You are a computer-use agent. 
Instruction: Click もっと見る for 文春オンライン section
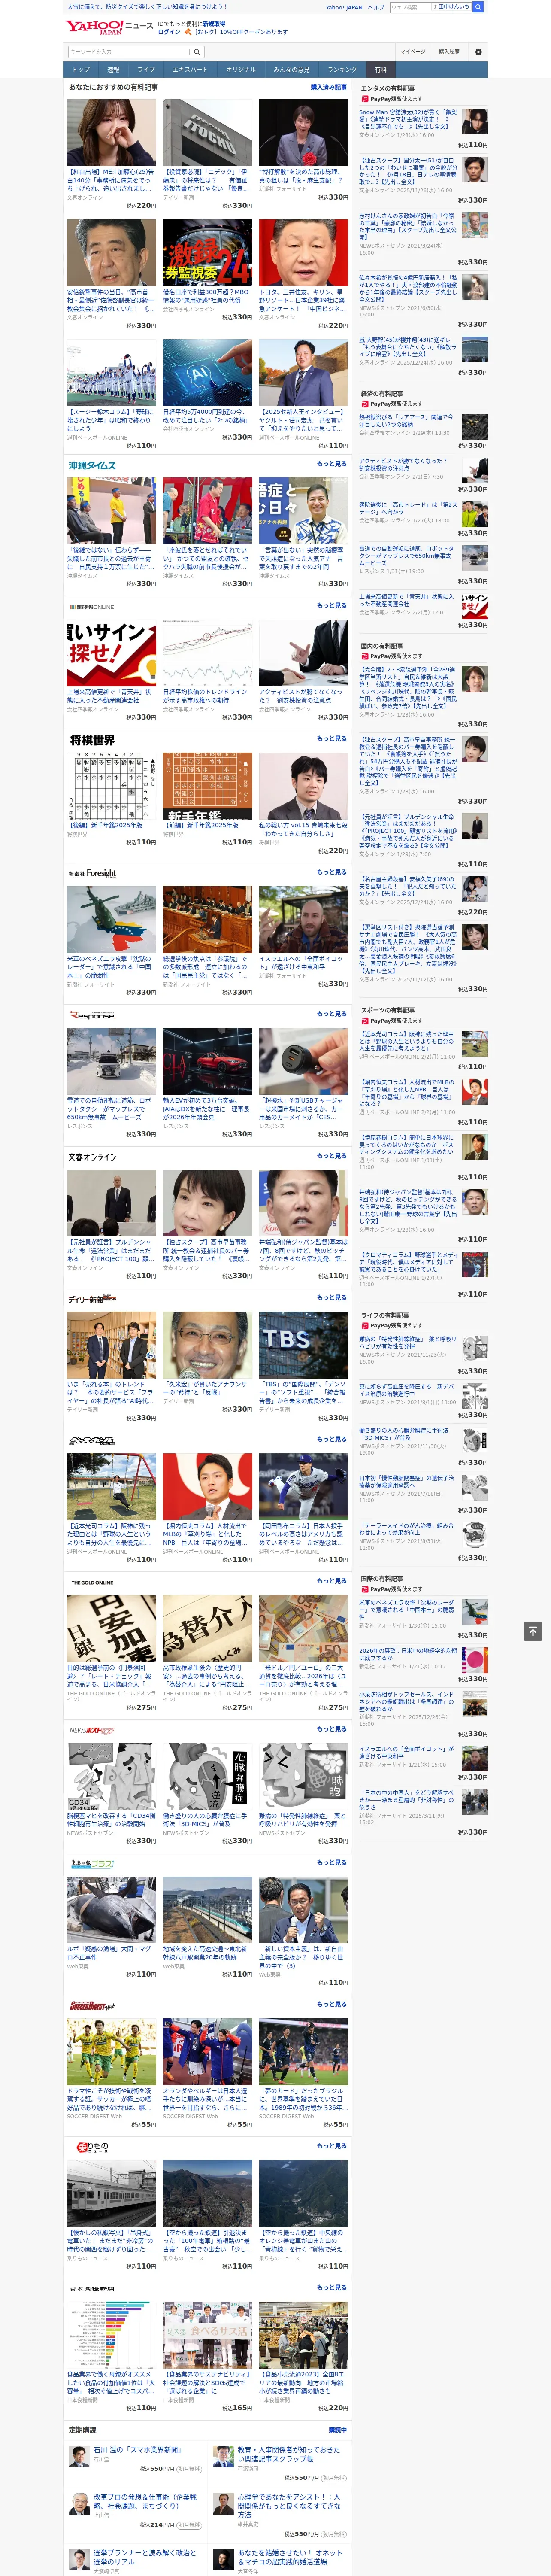click(332, 1156)
